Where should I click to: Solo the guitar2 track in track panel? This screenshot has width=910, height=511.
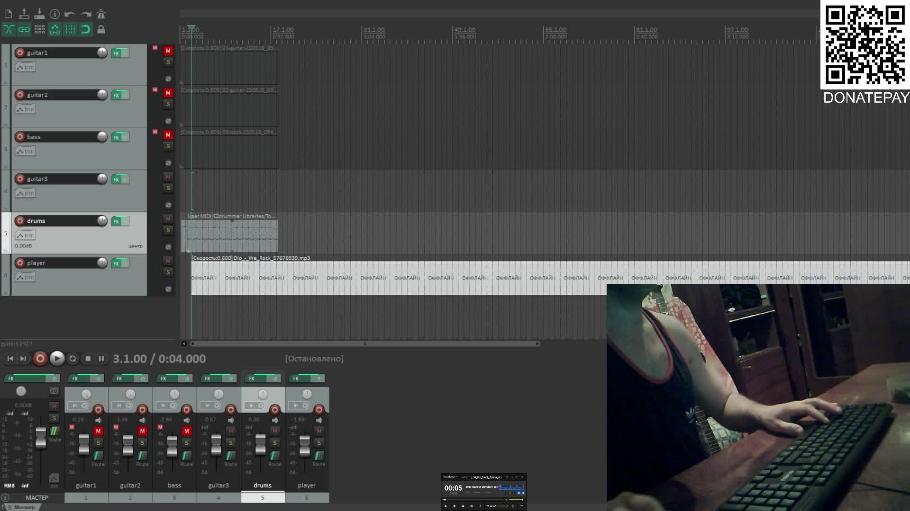[x=168, y=104]
